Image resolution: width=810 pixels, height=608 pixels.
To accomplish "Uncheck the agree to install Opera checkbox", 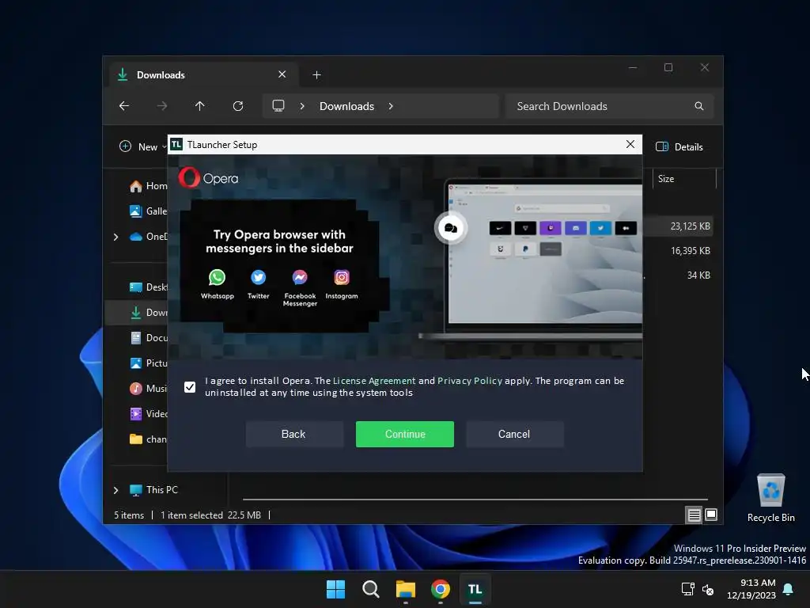I will [190, 386].
